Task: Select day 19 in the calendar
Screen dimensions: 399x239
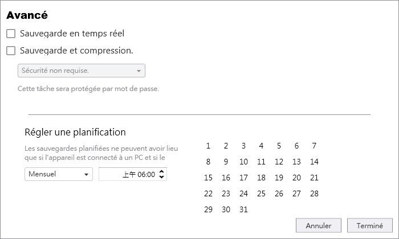Action: (x=279, y=178)
